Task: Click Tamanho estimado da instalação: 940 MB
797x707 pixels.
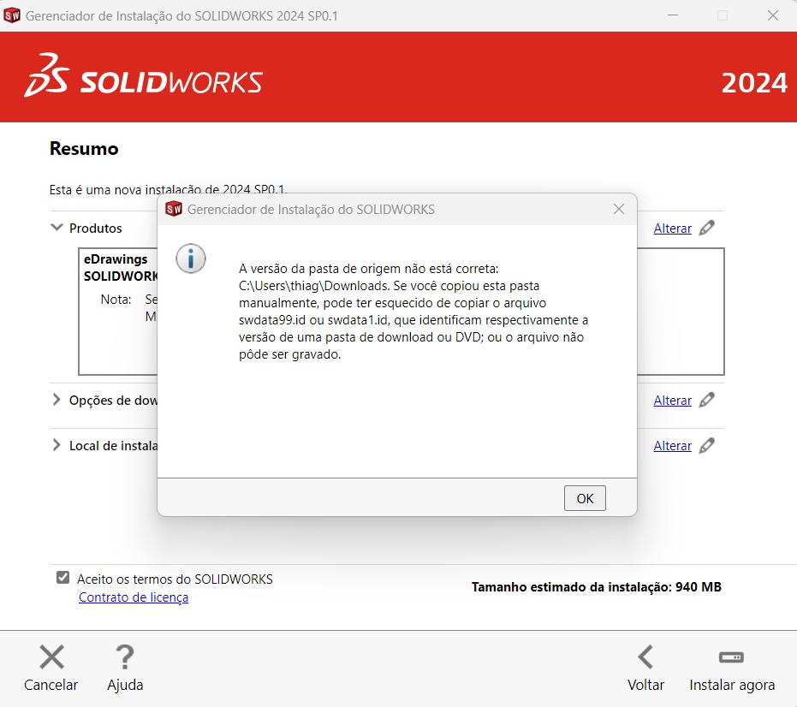Action: 596,587
